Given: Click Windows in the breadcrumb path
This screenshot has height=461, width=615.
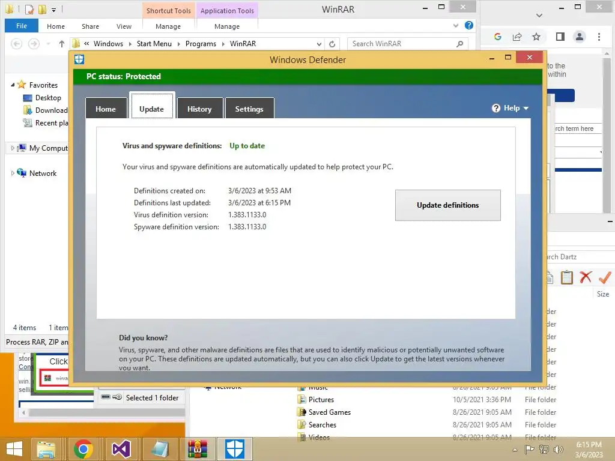Looking at the screenshot, I should pos(108,43).
